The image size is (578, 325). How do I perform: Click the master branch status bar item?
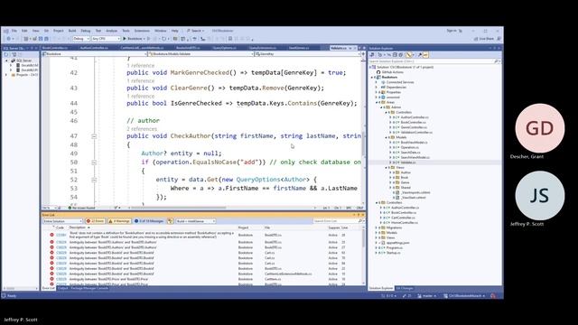tap(427, 296)
